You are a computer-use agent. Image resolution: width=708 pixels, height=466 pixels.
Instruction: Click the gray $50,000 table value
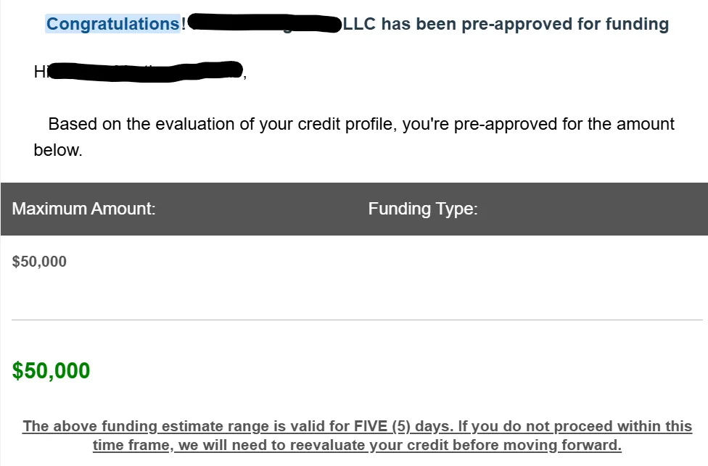click(x=39, y=262)
